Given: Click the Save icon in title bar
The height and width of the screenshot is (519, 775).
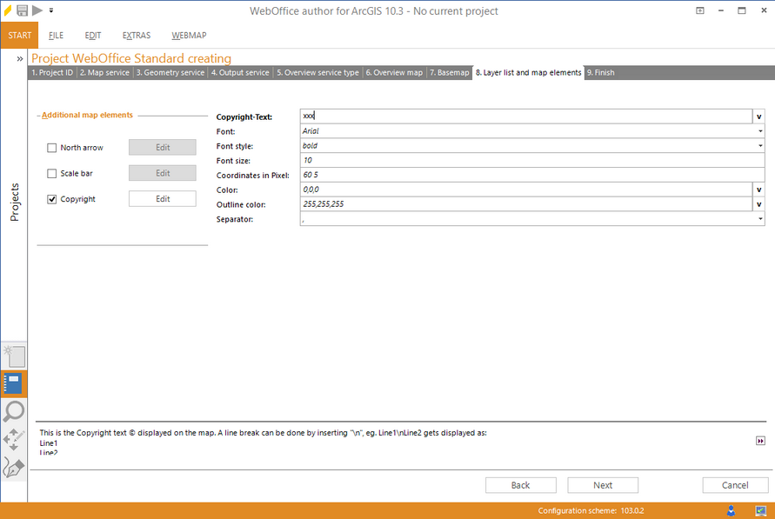Looking at the screenshot, I should [x=21, y=10].
